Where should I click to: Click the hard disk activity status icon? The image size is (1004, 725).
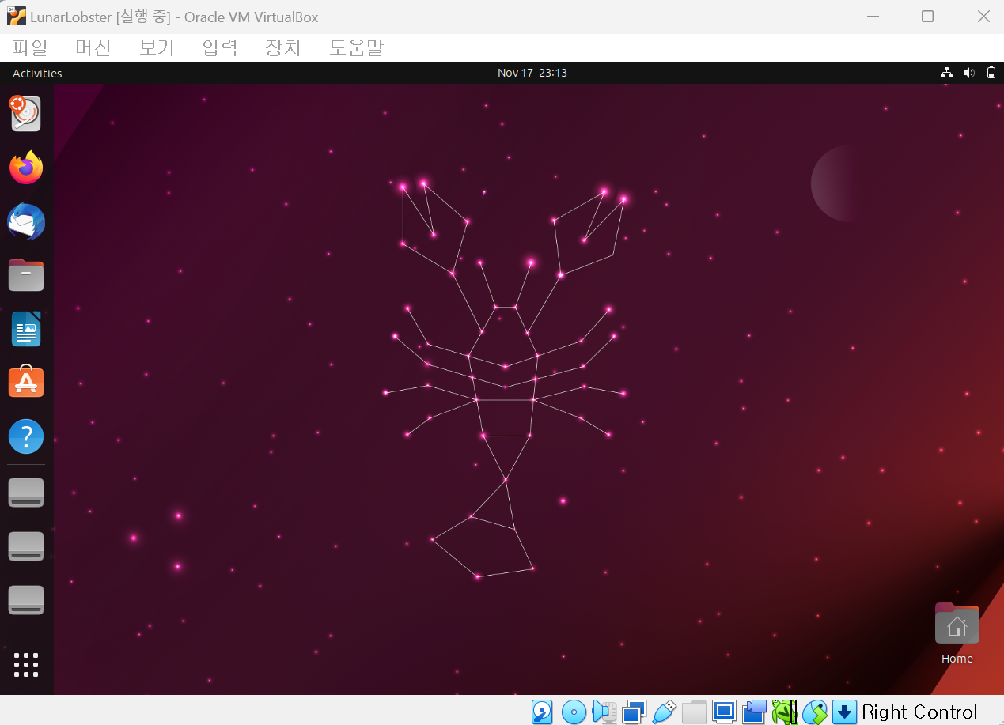tap(542, 712)
